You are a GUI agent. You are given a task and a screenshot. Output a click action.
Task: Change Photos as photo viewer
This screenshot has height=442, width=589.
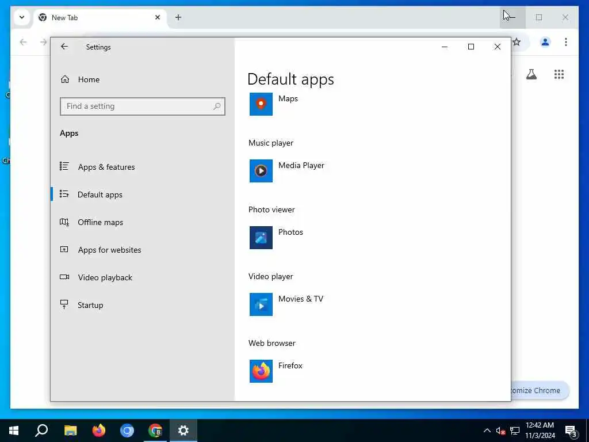pos(290,233)
